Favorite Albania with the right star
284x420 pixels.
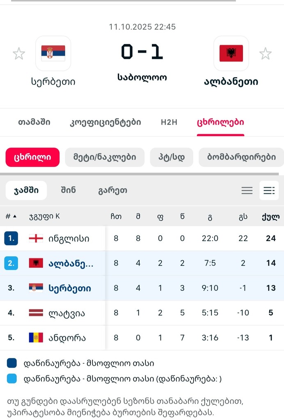266,54
